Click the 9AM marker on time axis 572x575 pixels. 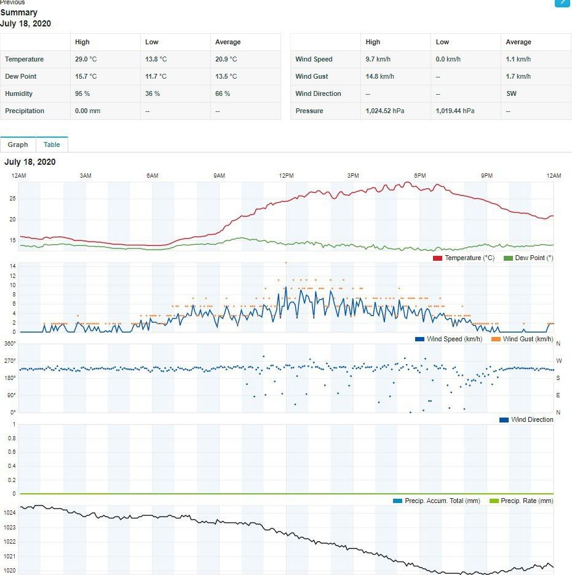point(219,176)
